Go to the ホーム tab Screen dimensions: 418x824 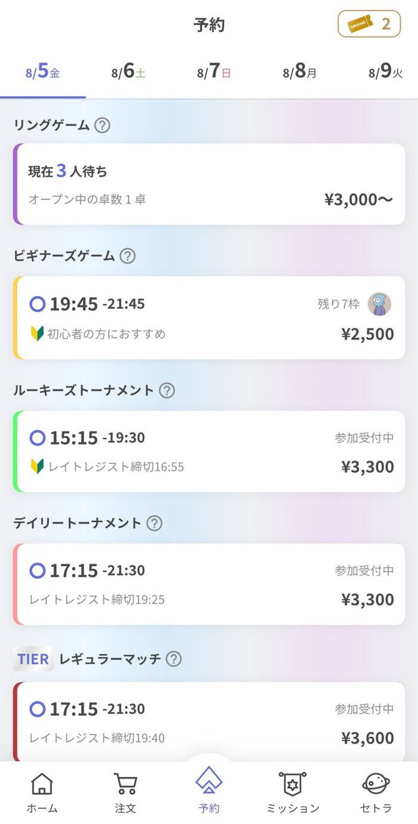[42, 792]
